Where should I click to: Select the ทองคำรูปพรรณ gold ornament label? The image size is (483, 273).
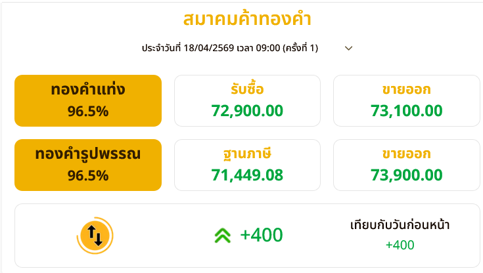[x=88, y=154]
